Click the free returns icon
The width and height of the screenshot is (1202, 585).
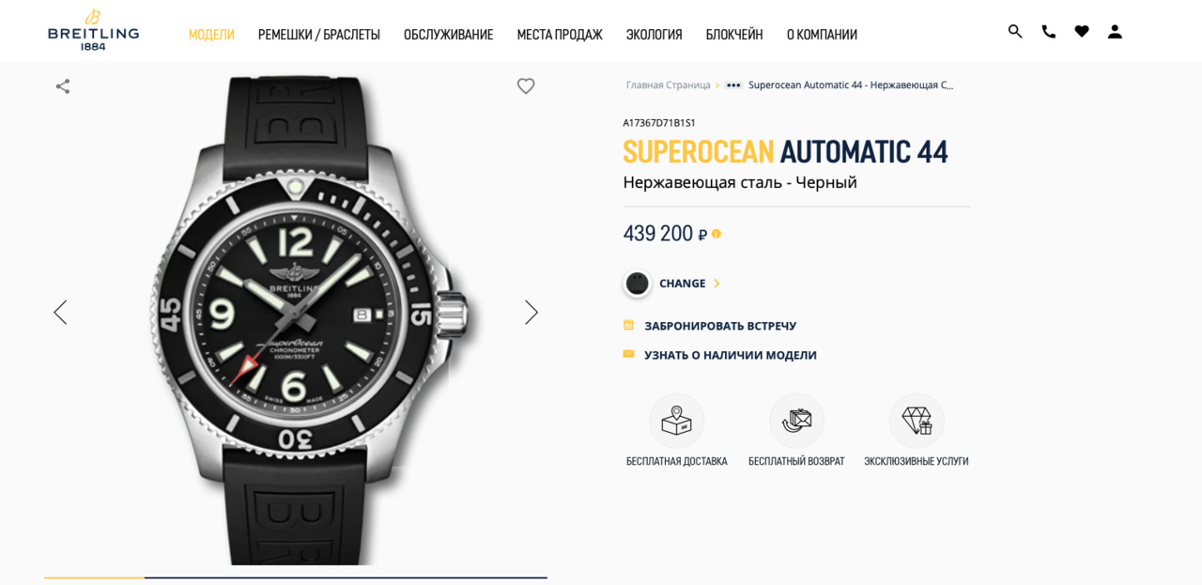click(x=796, y=421)
